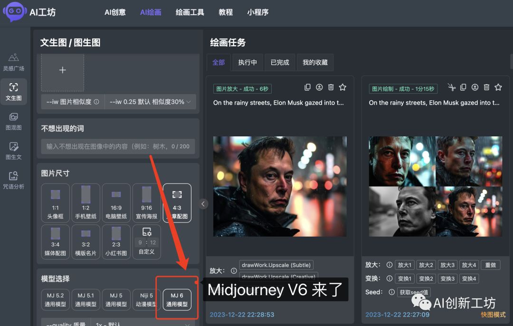Star the 图片绘制 task as favorite
The width and height of the screenshot is (513, 326).
(498, 87)
